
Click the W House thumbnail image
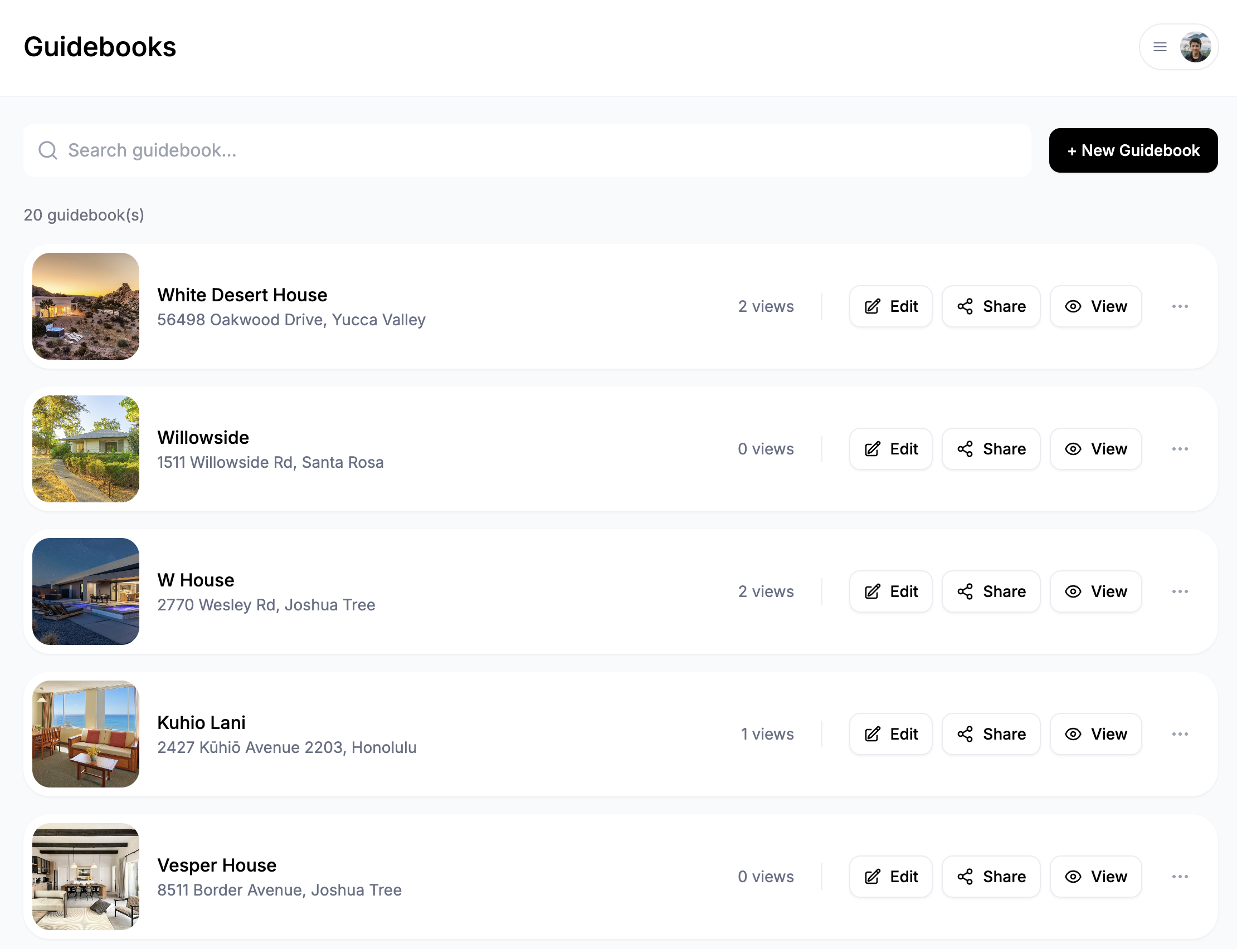pyautogui.click(x=86, y=591)
